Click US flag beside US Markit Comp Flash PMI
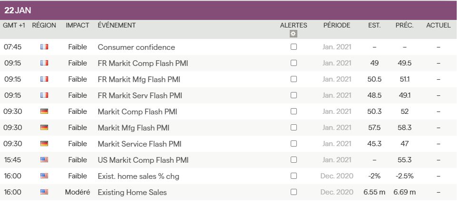 tap(44, 160)
